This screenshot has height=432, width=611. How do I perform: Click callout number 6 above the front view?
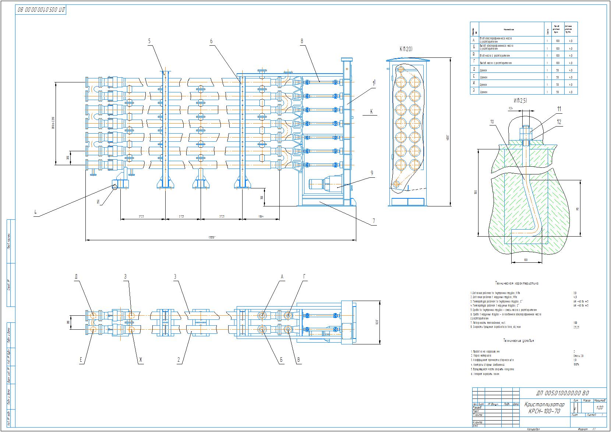(211, 41)
